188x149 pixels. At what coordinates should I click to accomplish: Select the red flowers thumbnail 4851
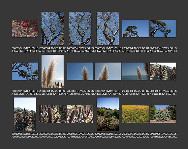point(25,28)
